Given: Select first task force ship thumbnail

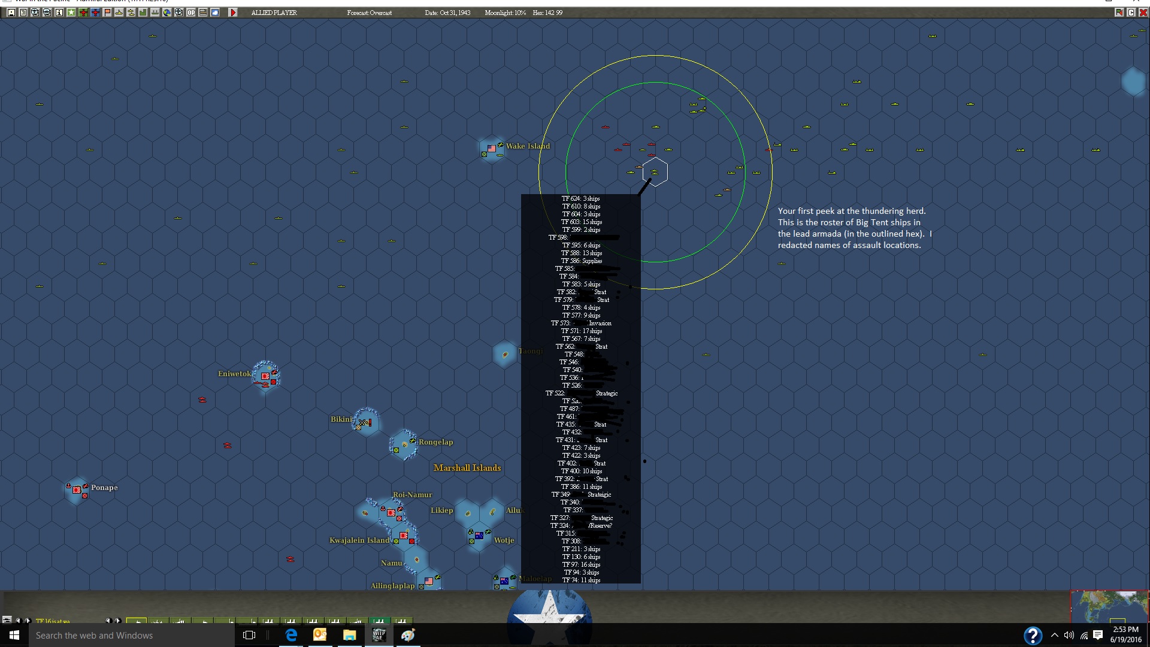Looking at the screenshot, I should [x=137, y=621].
